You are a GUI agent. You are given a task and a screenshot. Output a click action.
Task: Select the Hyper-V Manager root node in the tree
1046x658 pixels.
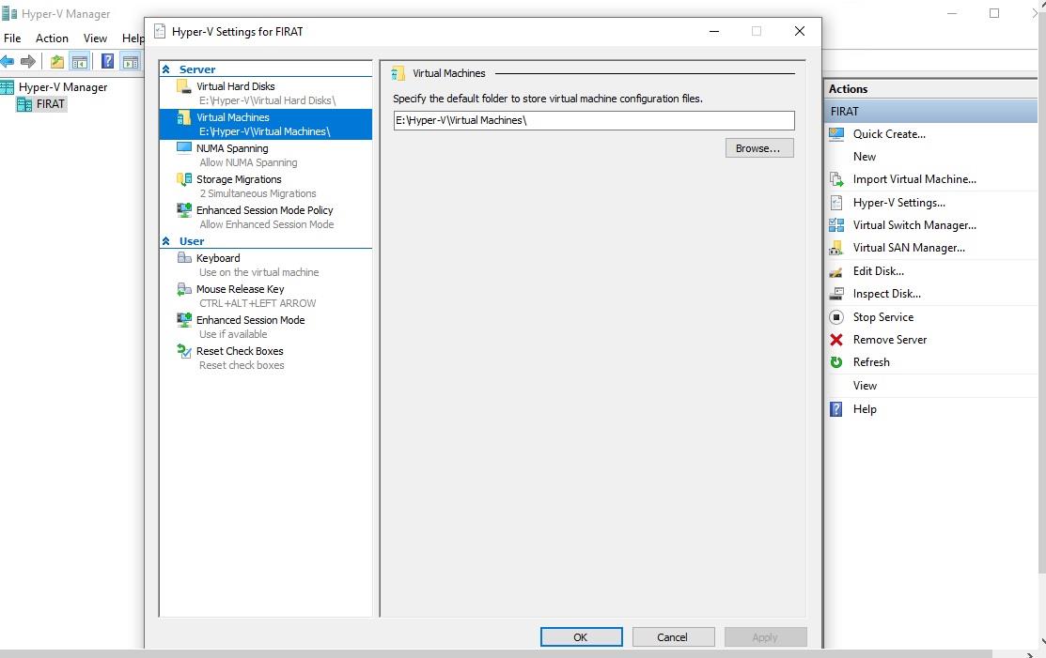click(63, 87)
